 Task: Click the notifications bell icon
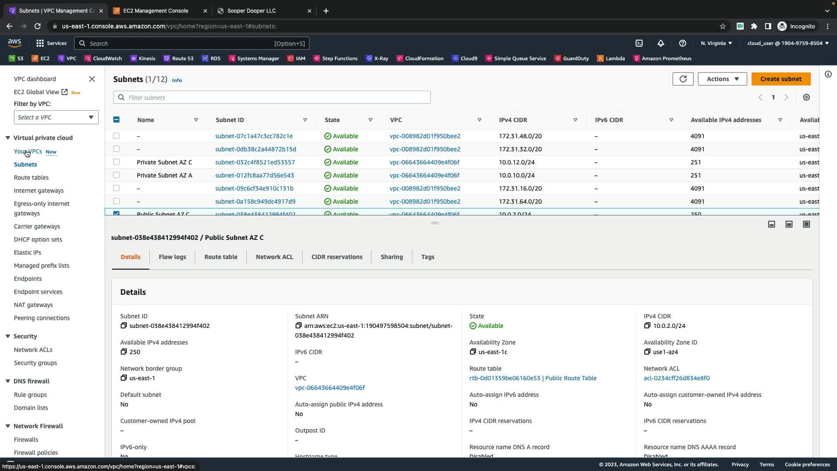[661, 43]
